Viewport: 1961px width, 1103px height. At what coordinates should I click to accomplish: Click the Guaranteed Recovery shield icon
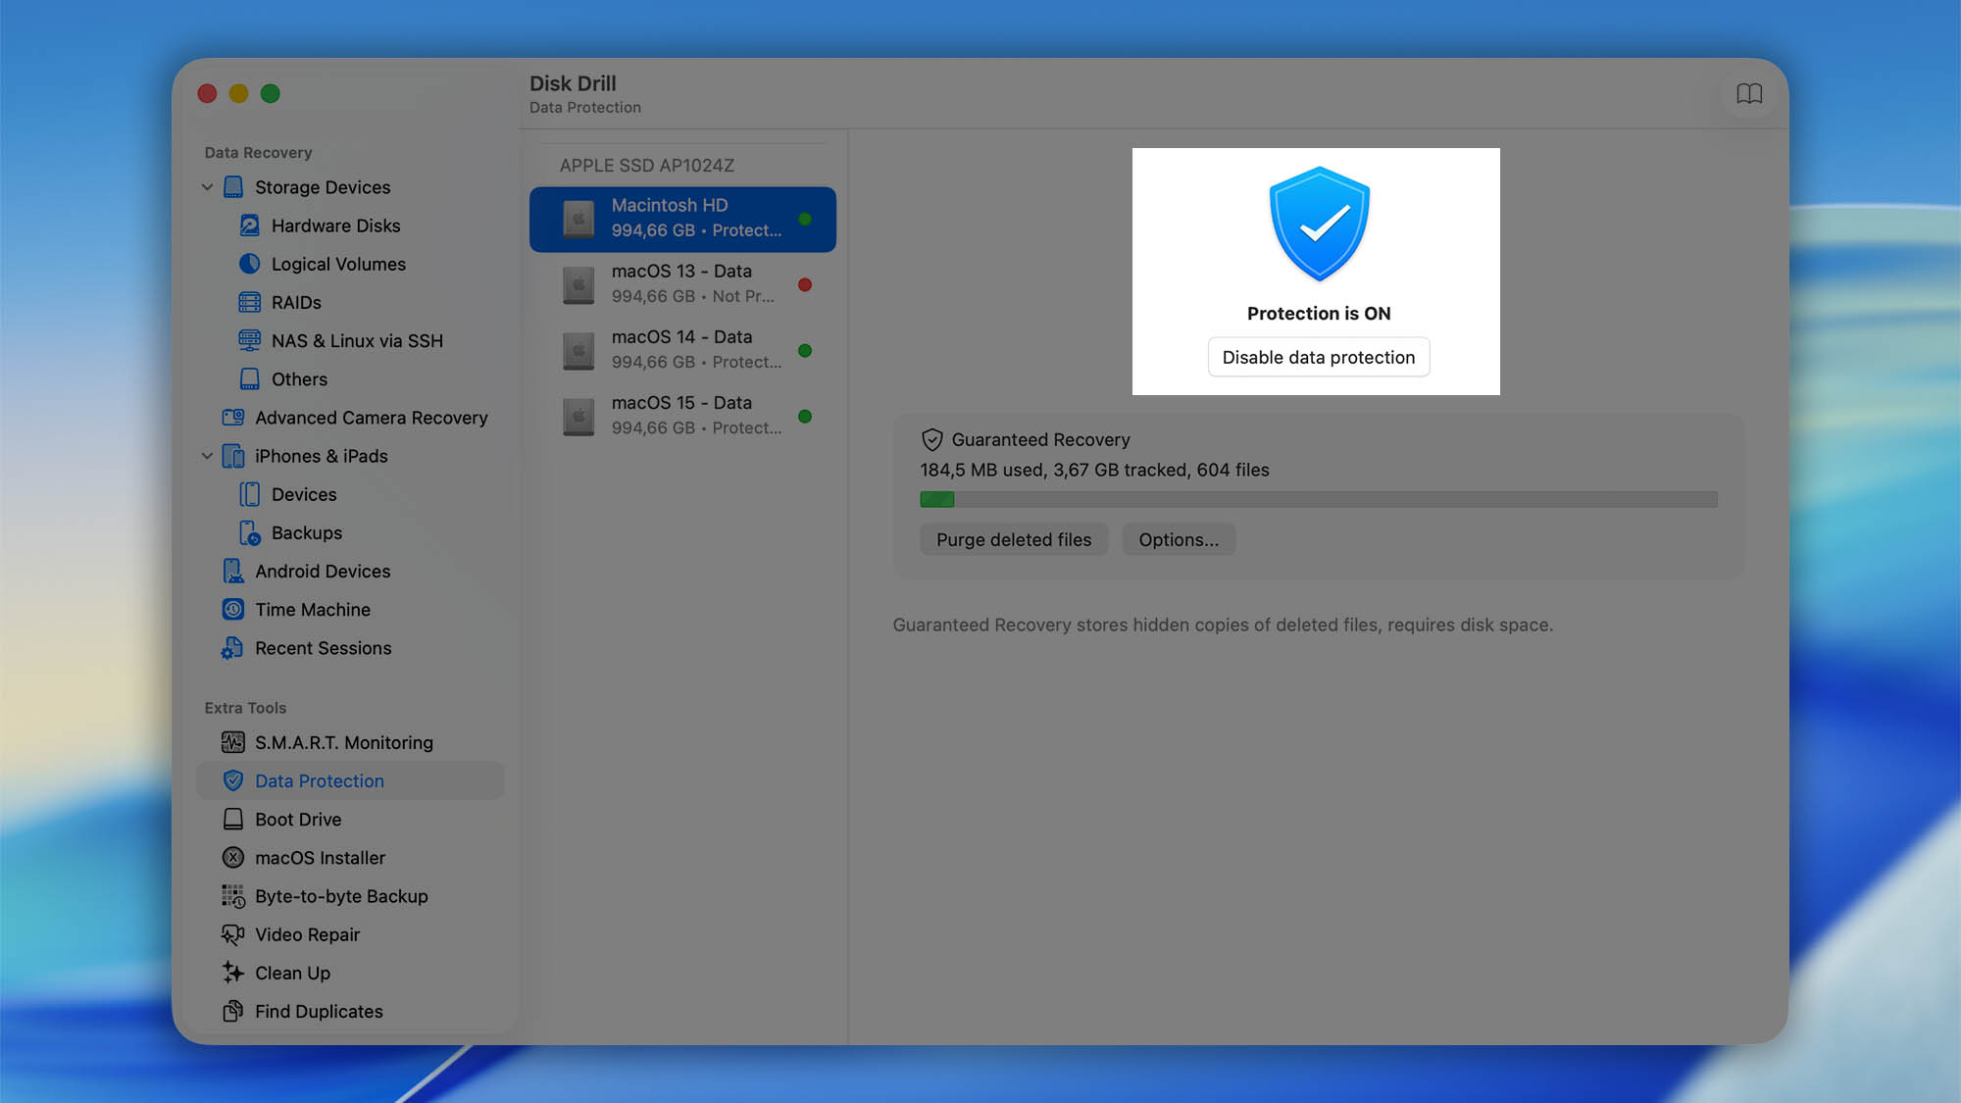pyautogui.click(x=932, y=439)
